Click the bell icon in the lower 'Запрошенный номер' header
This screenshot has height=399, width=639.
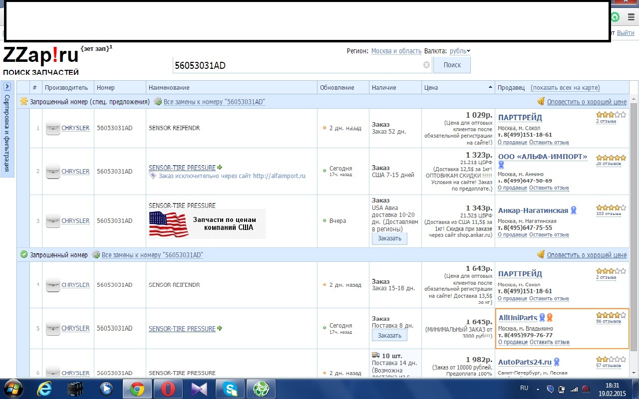tap(541, 254)
